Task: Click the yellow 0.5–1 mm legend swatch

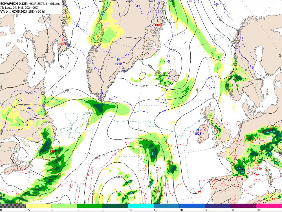Action: pos(38,206)
